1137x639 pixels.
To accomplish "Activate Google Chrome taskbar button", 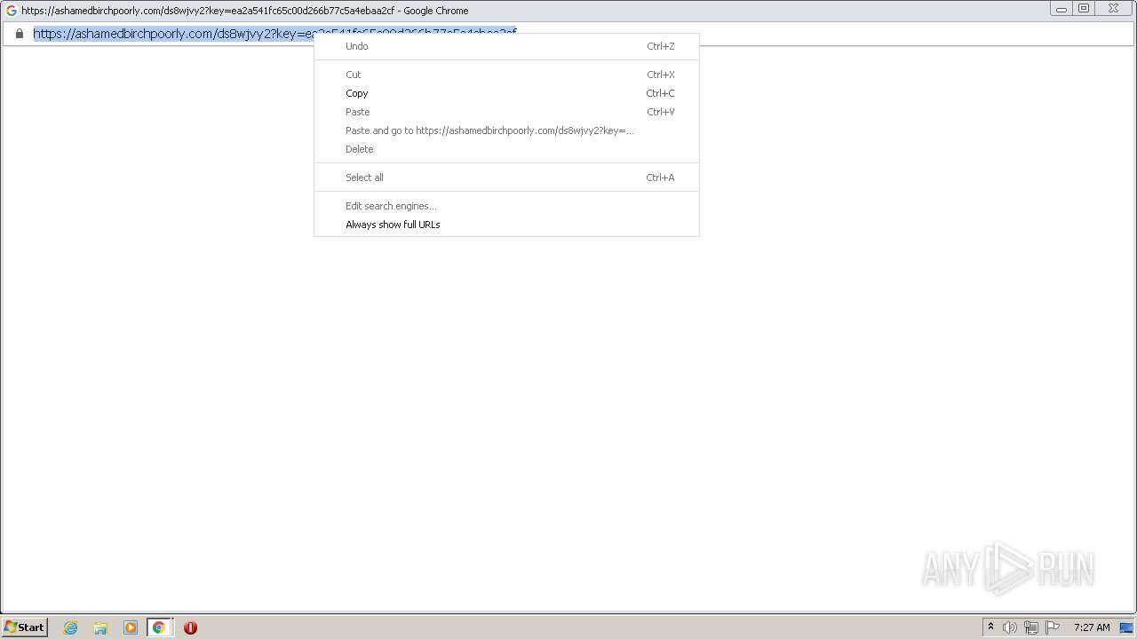I will pos(159,627).
